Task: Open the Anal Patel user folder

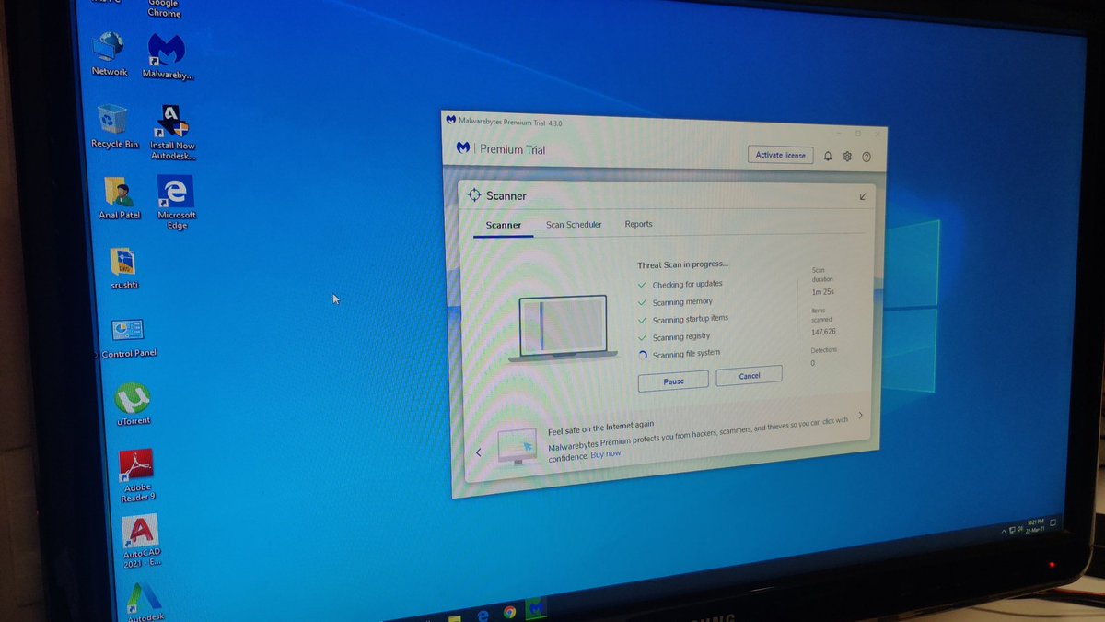Action: 120,198
